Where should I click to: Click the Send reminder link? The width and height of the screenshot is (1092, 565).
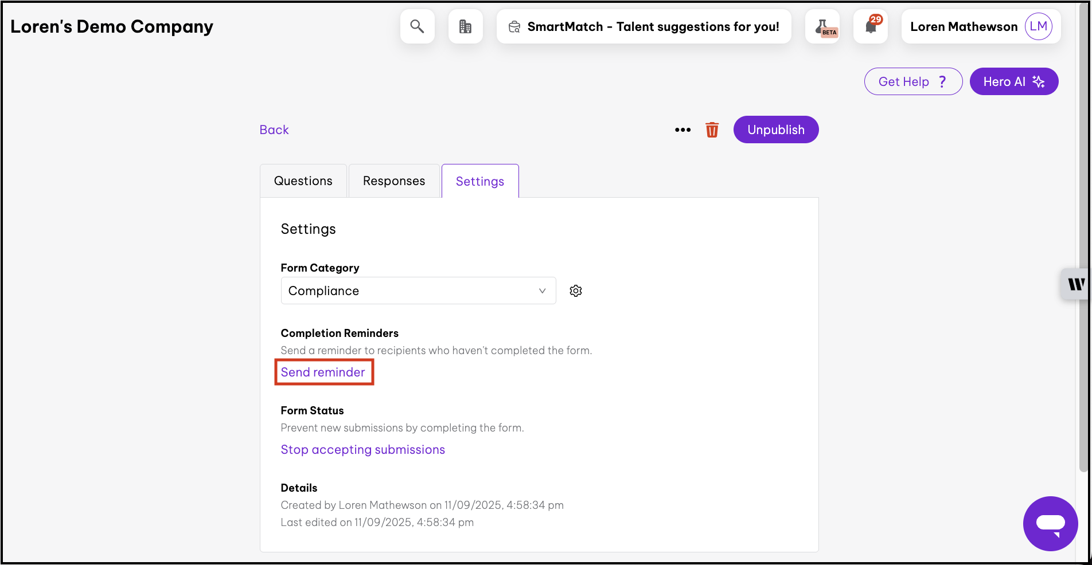[x=323, y=372]
